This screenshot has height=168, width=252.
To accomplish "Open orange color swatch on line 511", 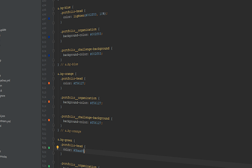I will [49, 83].
